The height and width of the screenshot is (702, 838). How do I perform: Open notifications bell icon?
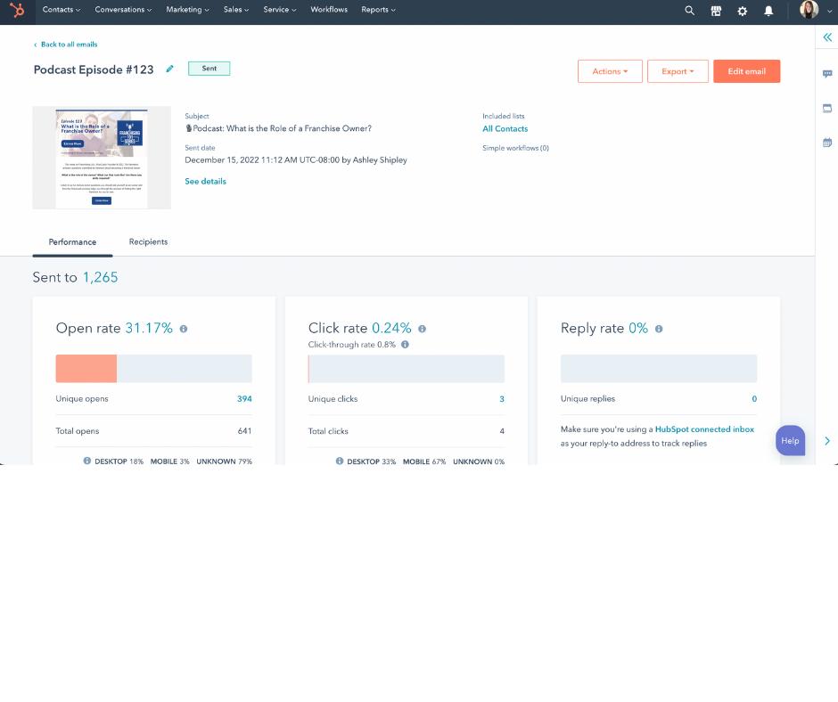click(768, 11)
